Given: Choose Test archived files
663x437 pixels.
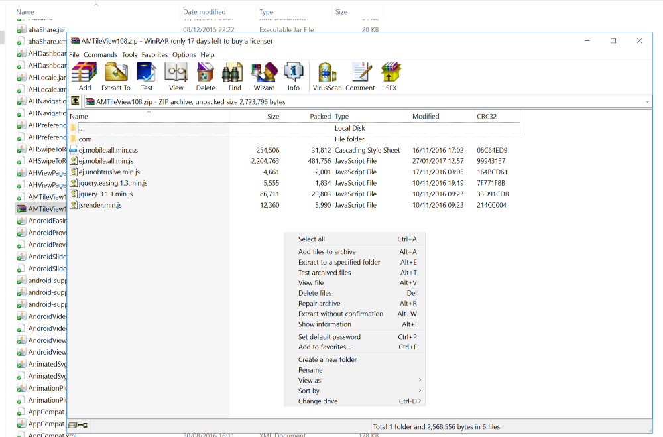Looking at the screenshot, I should (354, 273).
